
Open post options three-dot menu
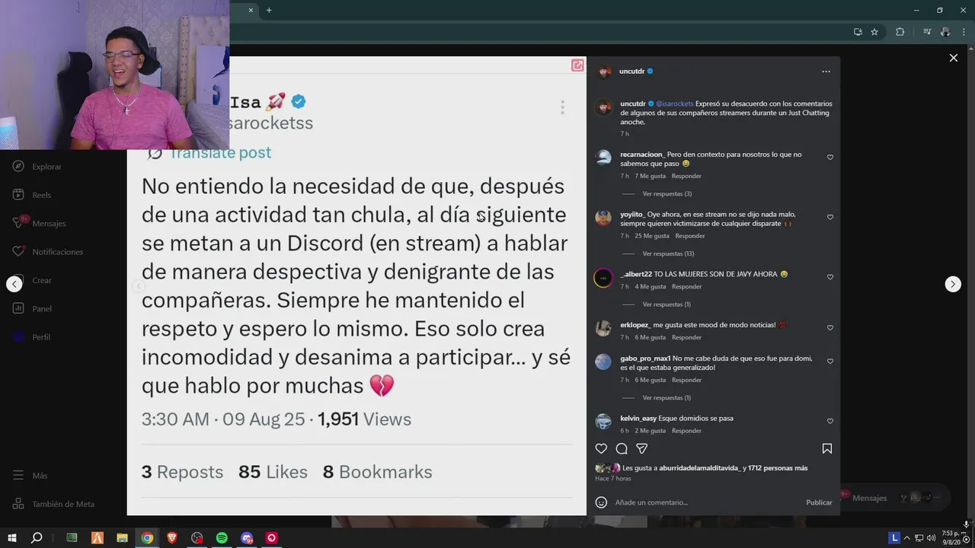[x=826, y=72]
